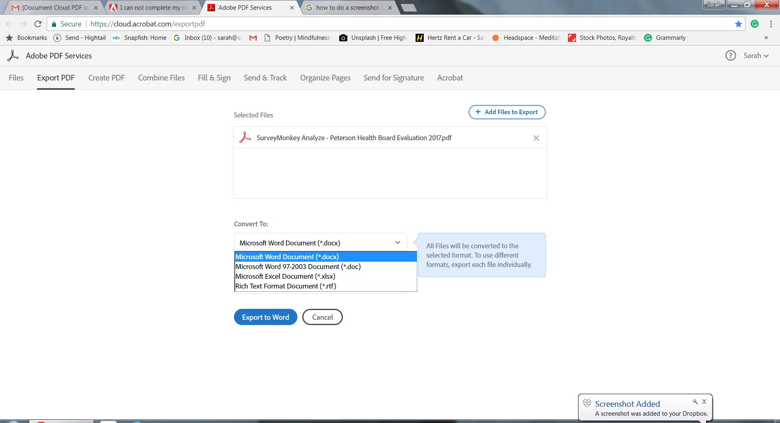Click the Adobe PDF Services title link
Screen dimensions: 780x423
[59, 56]
